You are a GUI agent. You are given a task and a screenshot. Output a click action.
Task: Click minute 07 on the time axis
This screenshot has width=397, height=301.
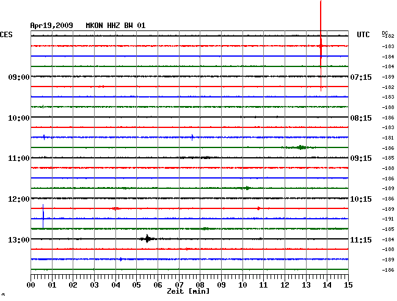[x=179, y=285]
